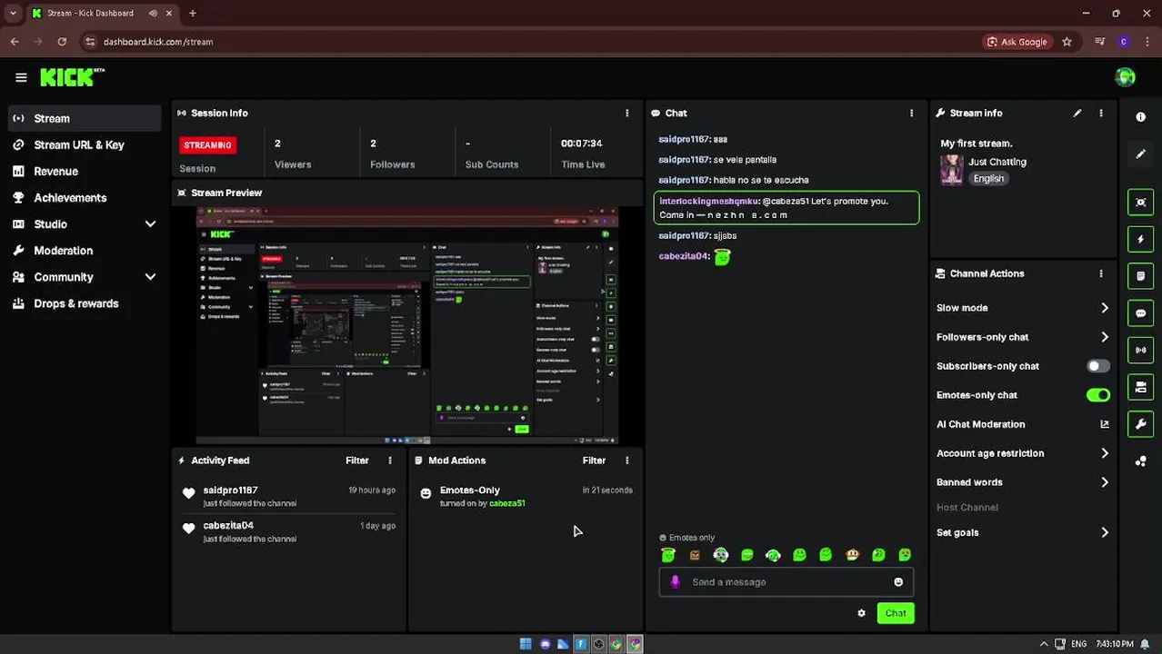Open notifications bell in system tray
Screen dimensions: 1162x654
click(1145, 644)
